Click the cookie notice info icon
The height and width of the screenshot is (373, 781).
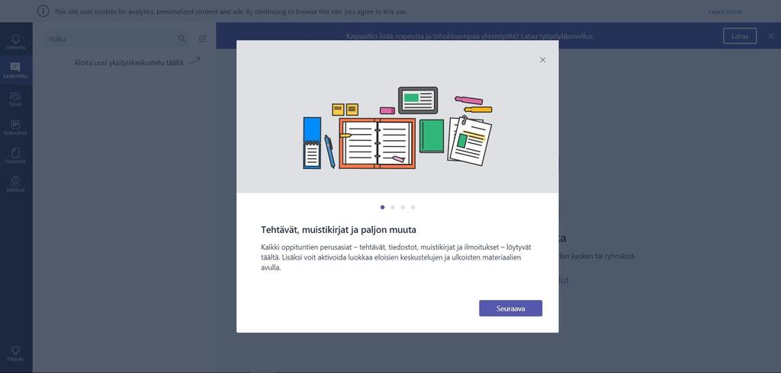[43, 11]
